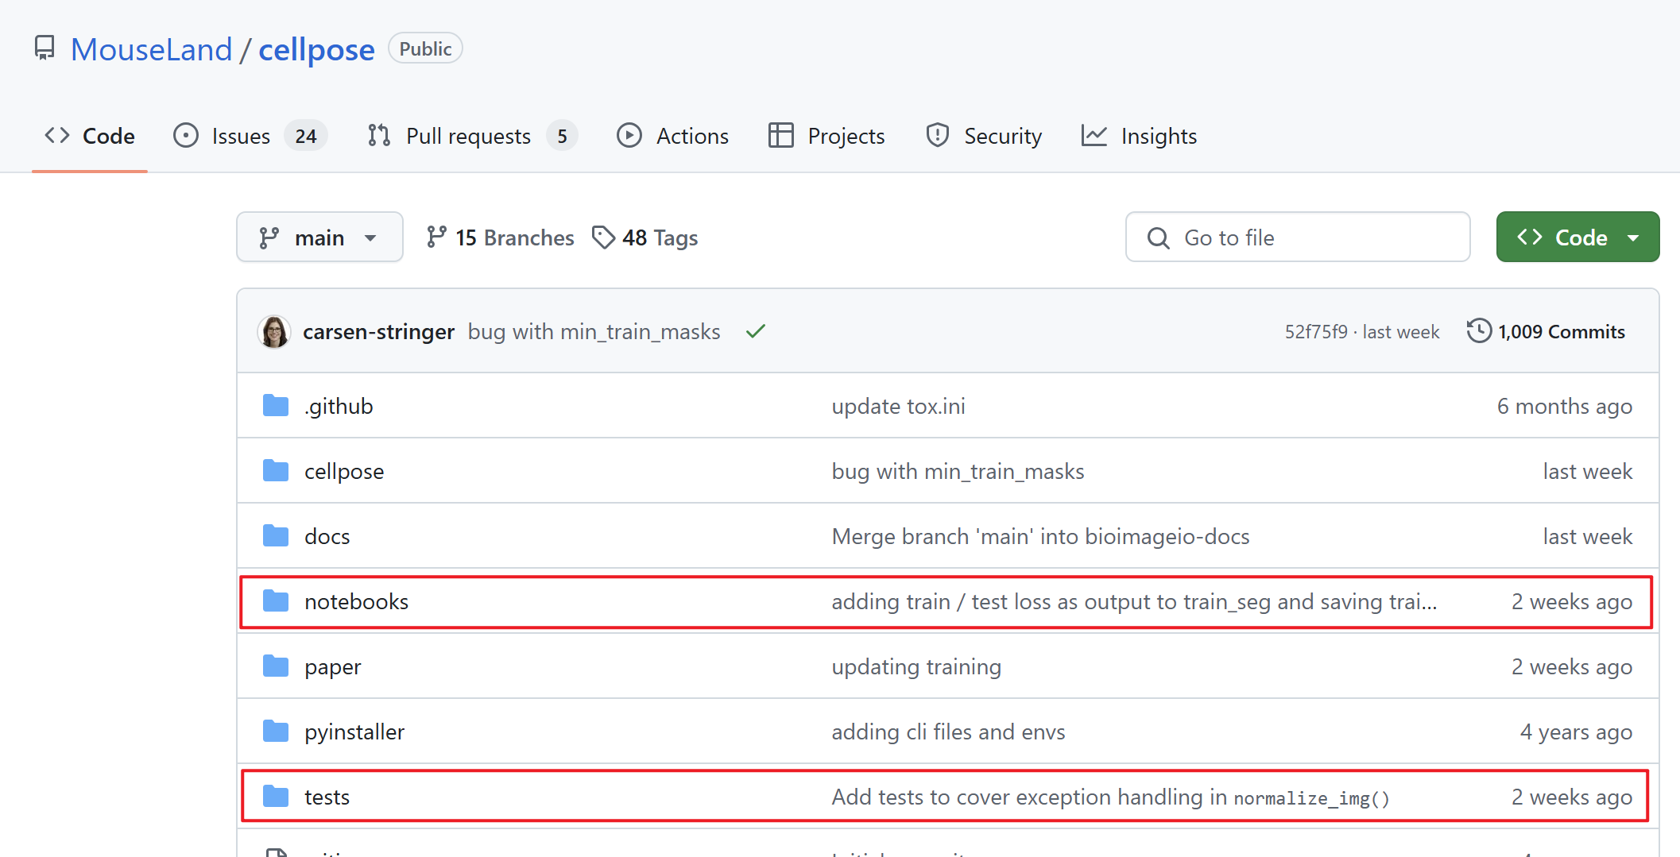Click the folder icon for docs
Screen dimensions: 1680x857
(x=276, y=536)
